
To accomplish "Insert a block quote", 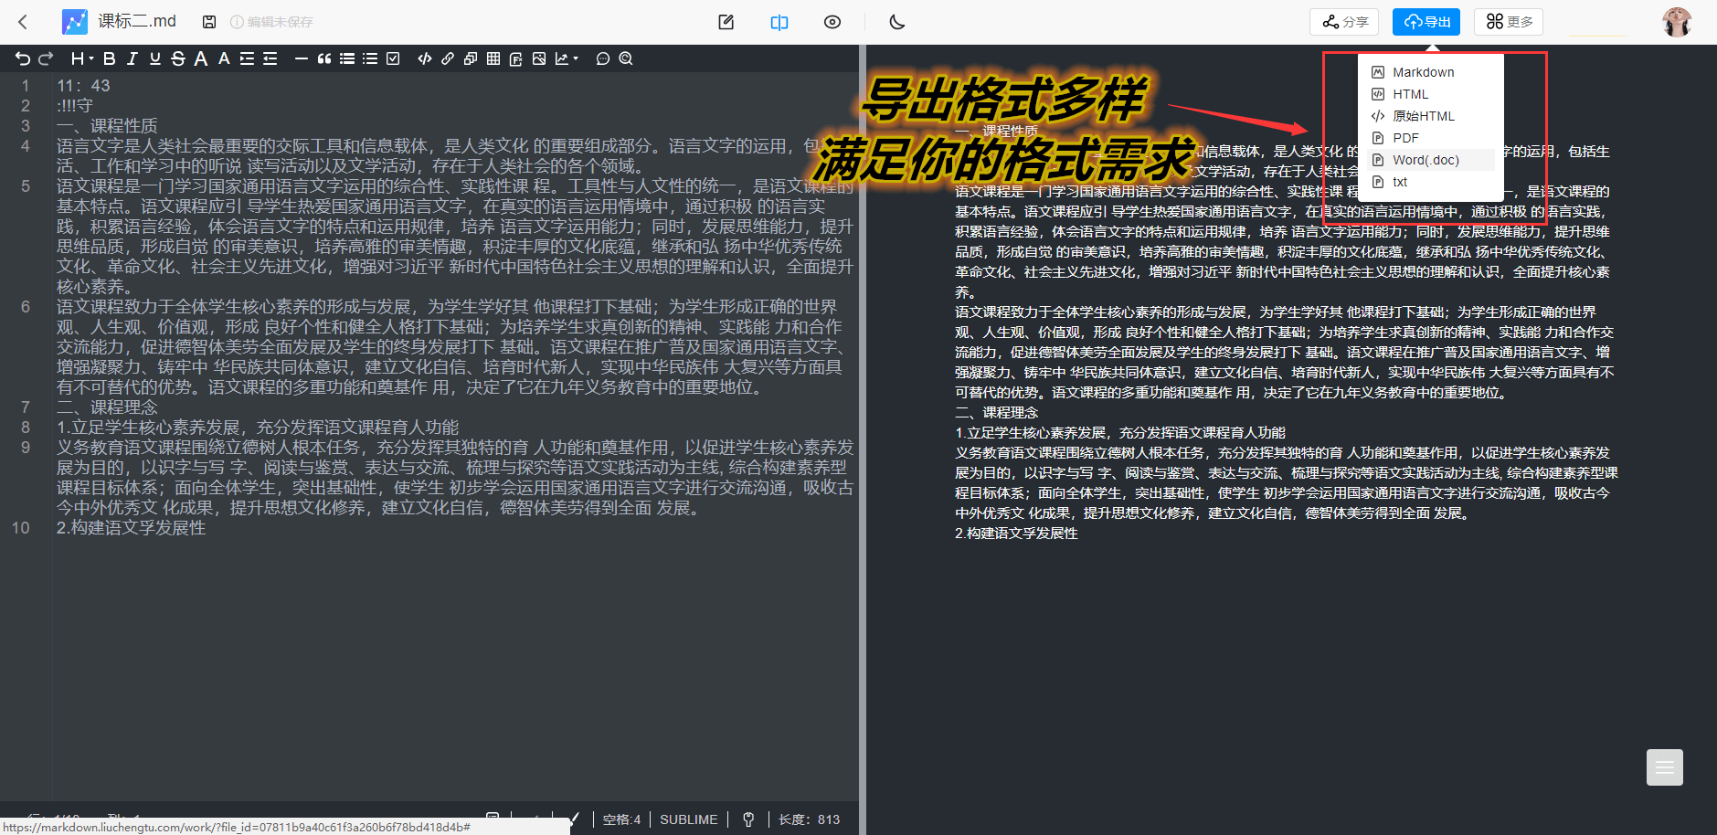I will pyautogui.click(x=323, y=58).
